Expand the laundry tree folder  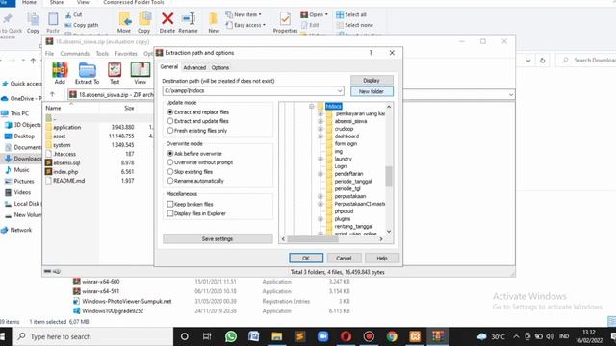pos(321,159)
